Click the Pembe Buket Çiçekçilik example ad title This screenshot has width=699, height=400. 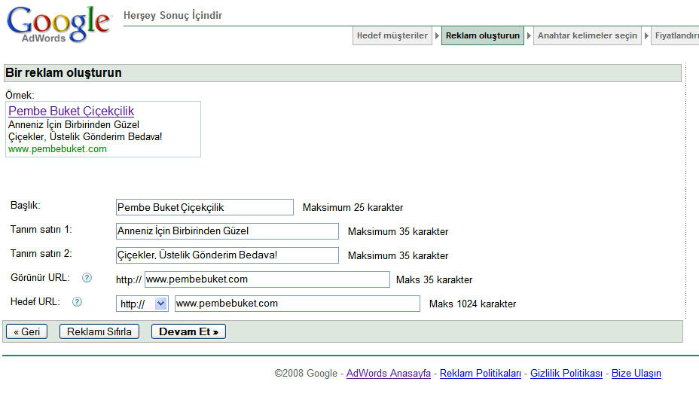point(72,111)
